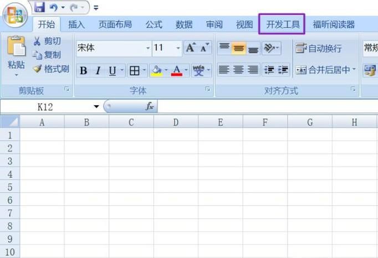The width and height of the screenshot is (378, 258).
Task: Undo the last action
Action: (54, 7)
